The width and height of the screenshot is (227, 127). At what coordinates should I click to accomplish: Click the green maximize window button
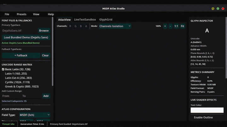218,9
